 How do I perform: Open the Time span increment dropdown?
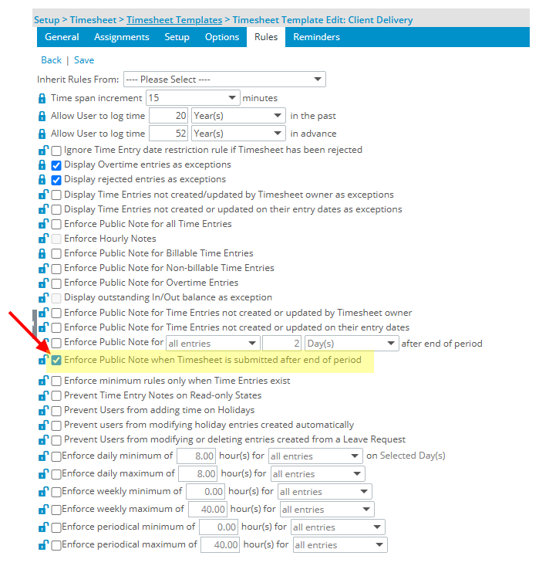click(x=193, y=98)
